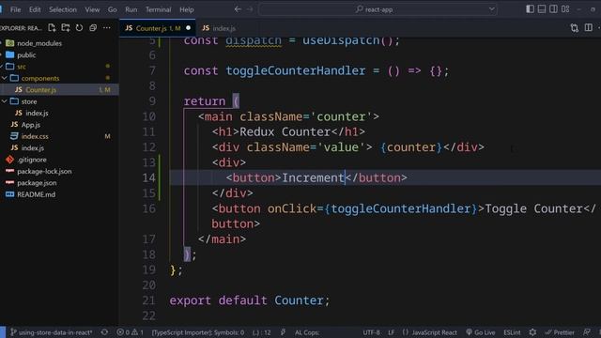This screenshot has width=601, height=338.
Task: Open the Edit menu
Action: 35,9
